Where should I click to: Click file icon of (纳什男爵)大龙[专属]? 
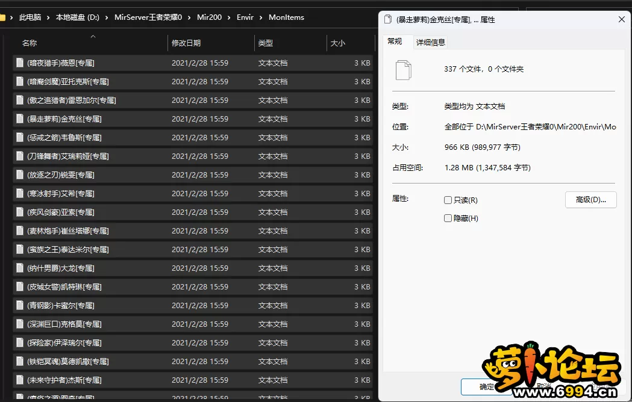pyautogui.click(x=19, y=268)
